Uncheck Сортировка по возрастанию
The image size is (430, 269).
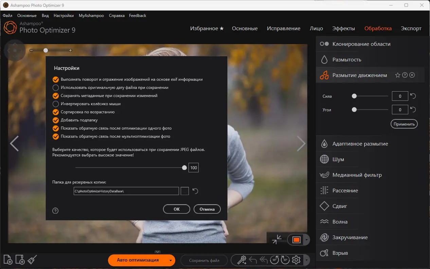(x=56, y=112)
